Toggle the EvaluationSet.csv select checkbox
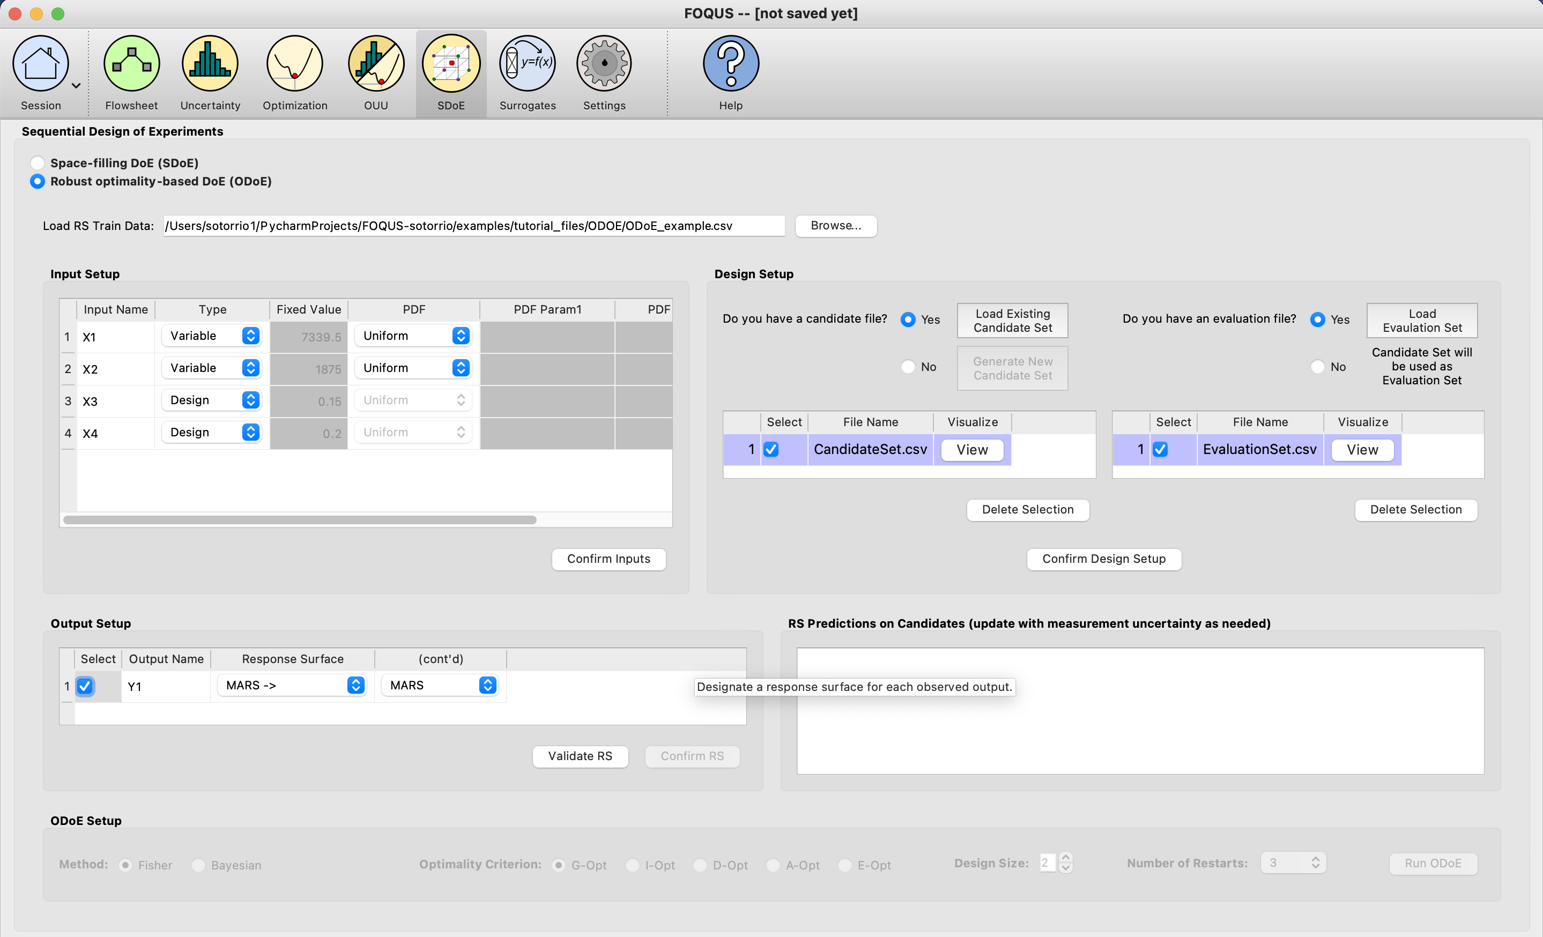The image size is (1543, 937). [1160, 449]
